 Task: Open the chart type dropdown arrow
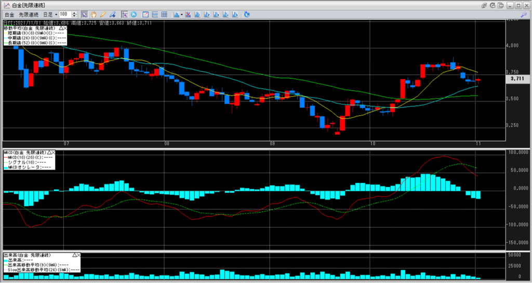coord(181,14)
